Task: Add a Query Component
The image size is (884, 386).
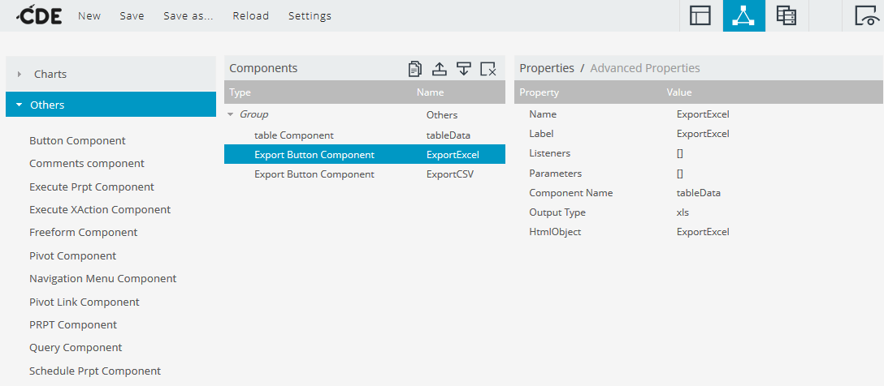Action: click(x=76, y=347)
